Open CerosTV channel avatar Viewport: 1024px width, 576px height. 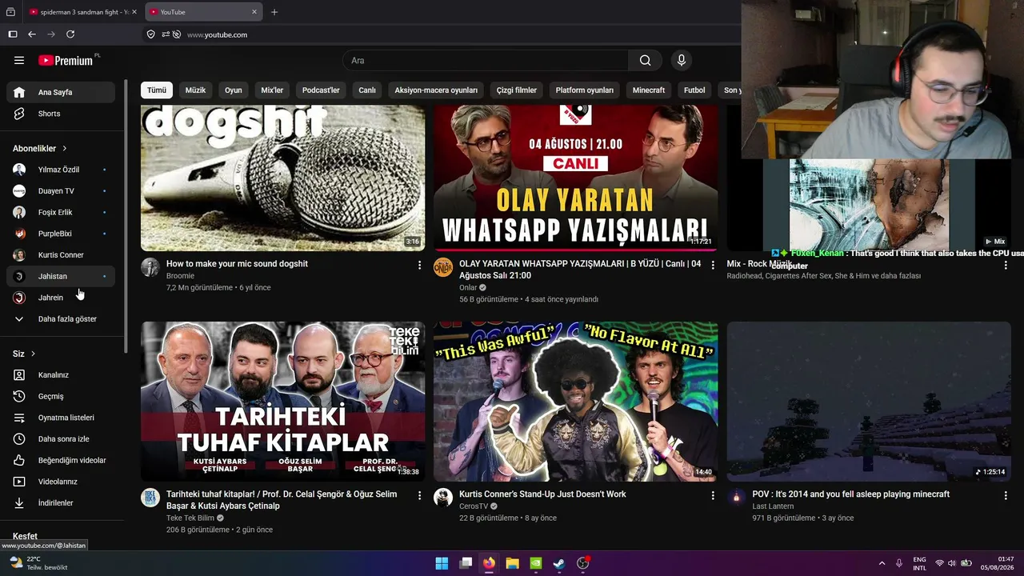pos(443,498)
